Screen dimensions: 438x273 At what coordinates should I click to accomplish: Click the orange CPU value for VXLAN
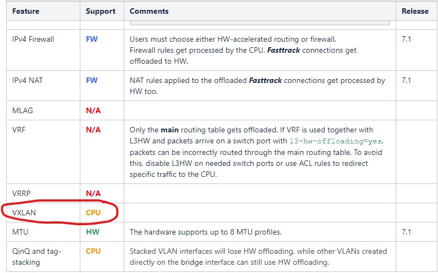click(94, 213)
